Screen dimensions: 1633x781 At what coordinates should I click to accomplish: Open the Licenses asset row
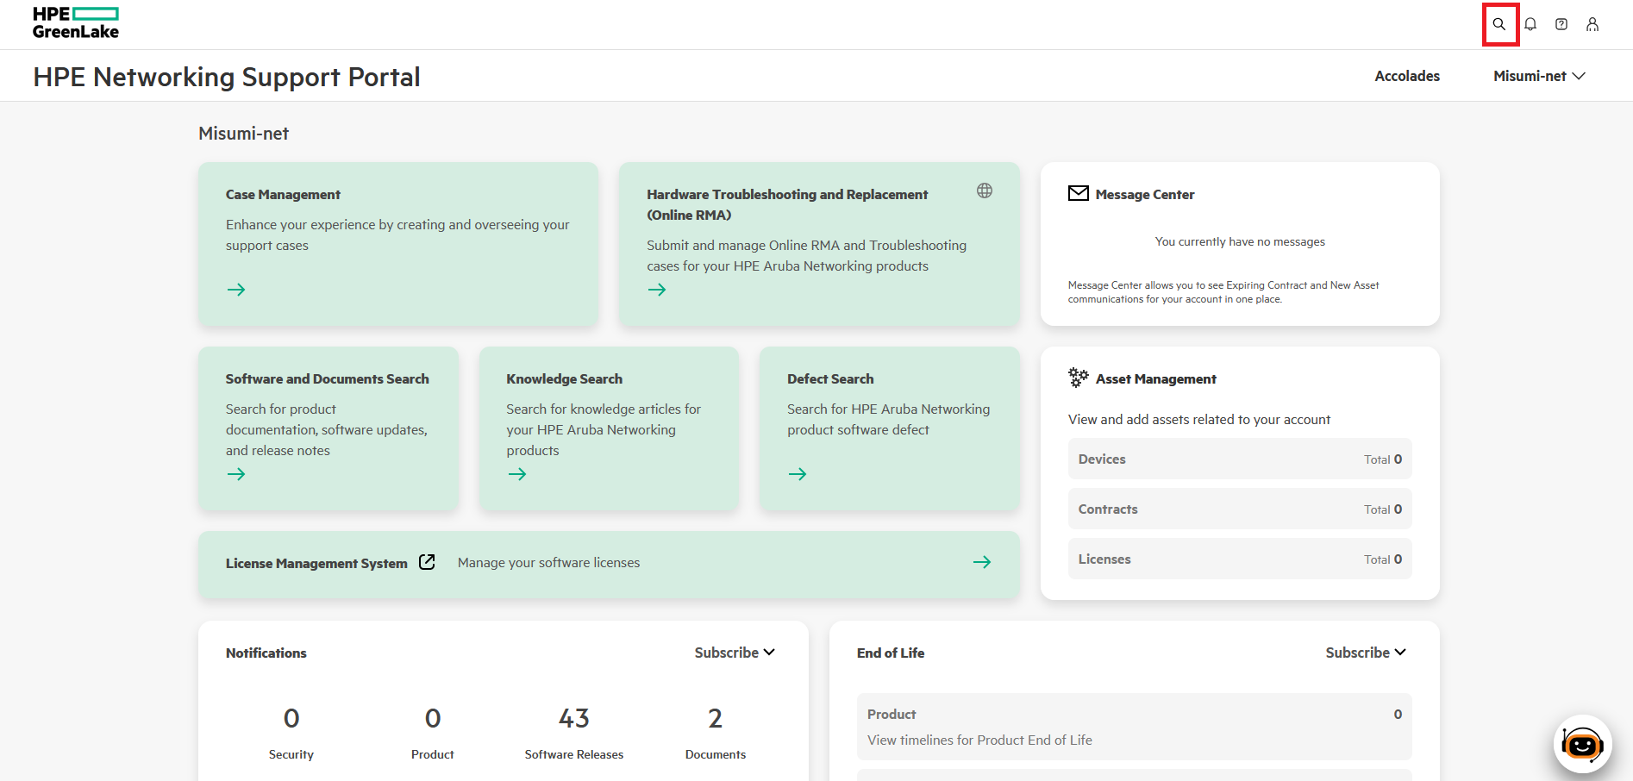pos(1240,559)
